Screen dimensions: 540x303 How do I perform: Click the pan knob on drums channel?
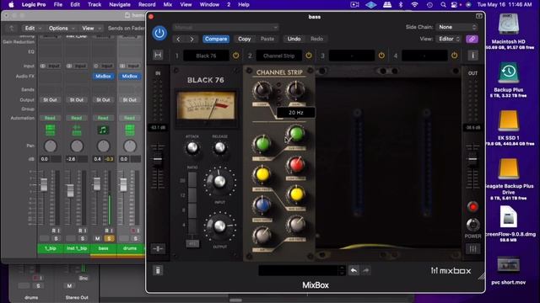coord(130,146)
